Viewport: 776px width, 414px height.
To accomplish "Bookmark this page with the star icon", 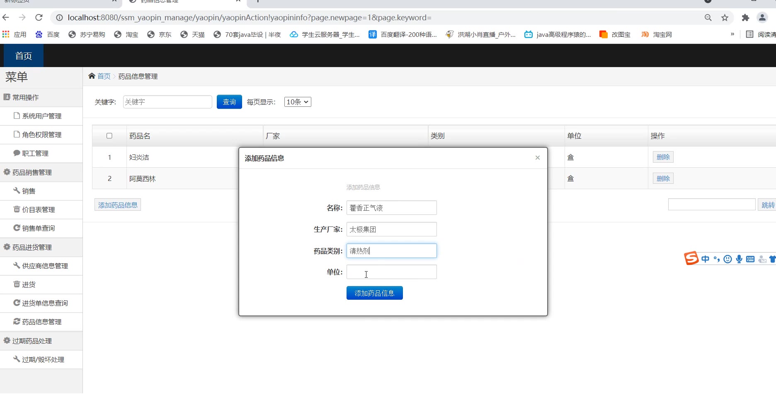I will point(725,17).
